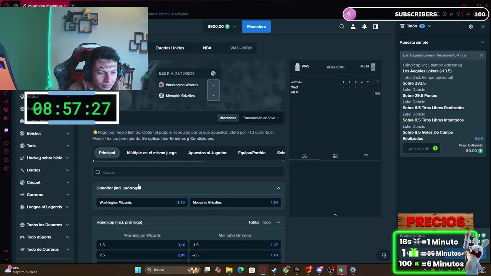The height and width of the screenshot is (276, 491).
Task: Switch Hándicap view to Tabla
Action: click(x=254, y=222)
